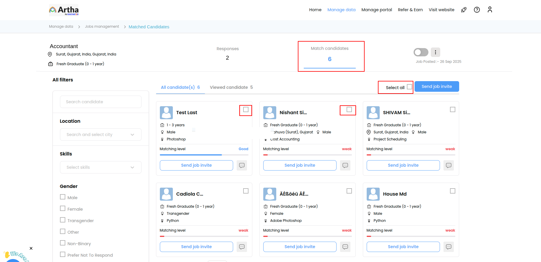Toggle the job active status switch
Screen dimensions: 541x262
coord(421,52)
